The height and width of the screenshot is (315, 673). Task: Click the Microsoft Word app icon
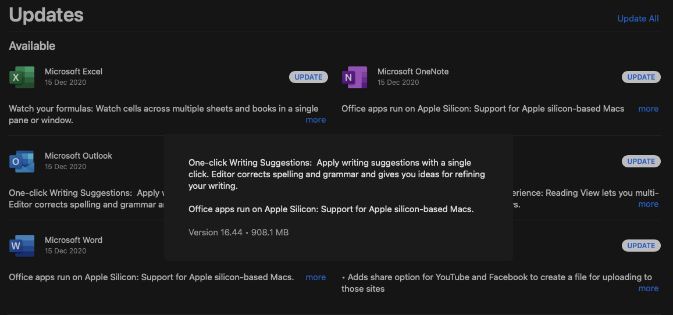point(22,246)
